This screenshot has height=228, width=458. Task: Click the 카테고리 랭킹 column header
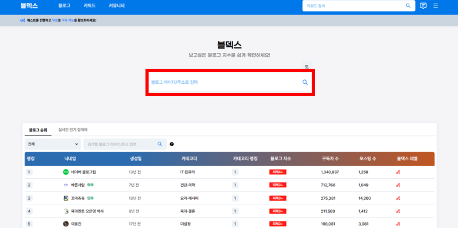(x=245, y=159)
